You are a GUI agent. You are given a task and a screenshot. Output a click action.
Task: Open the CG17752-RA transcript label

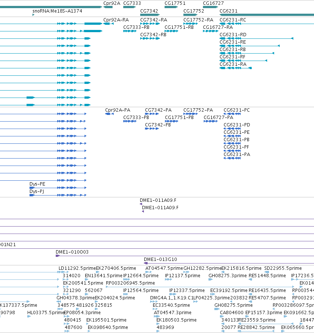coord(198,20)
